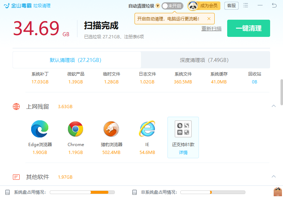Toggle the 自动清理垃圾 未开启 switch
This screenshot has height=198, width=283.
172,6
